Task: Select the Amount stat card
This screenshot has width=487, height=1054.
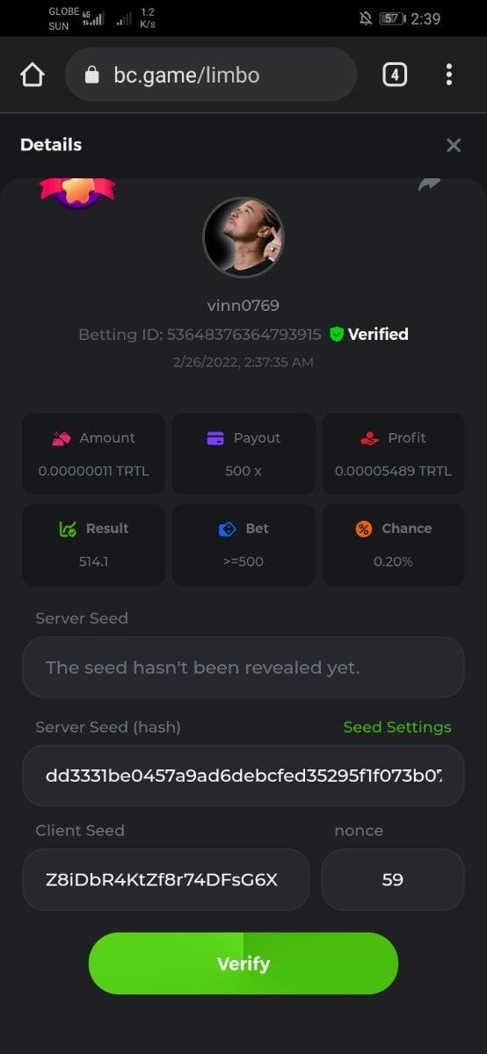Action: point(94,453)
